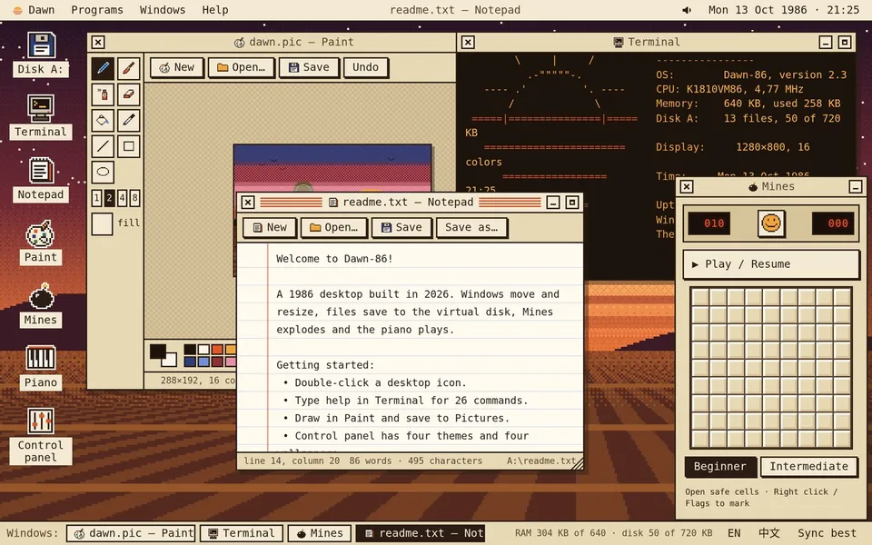Open the Control panel desktop icon
Screen dimensions: 872x545
[41, 435]
